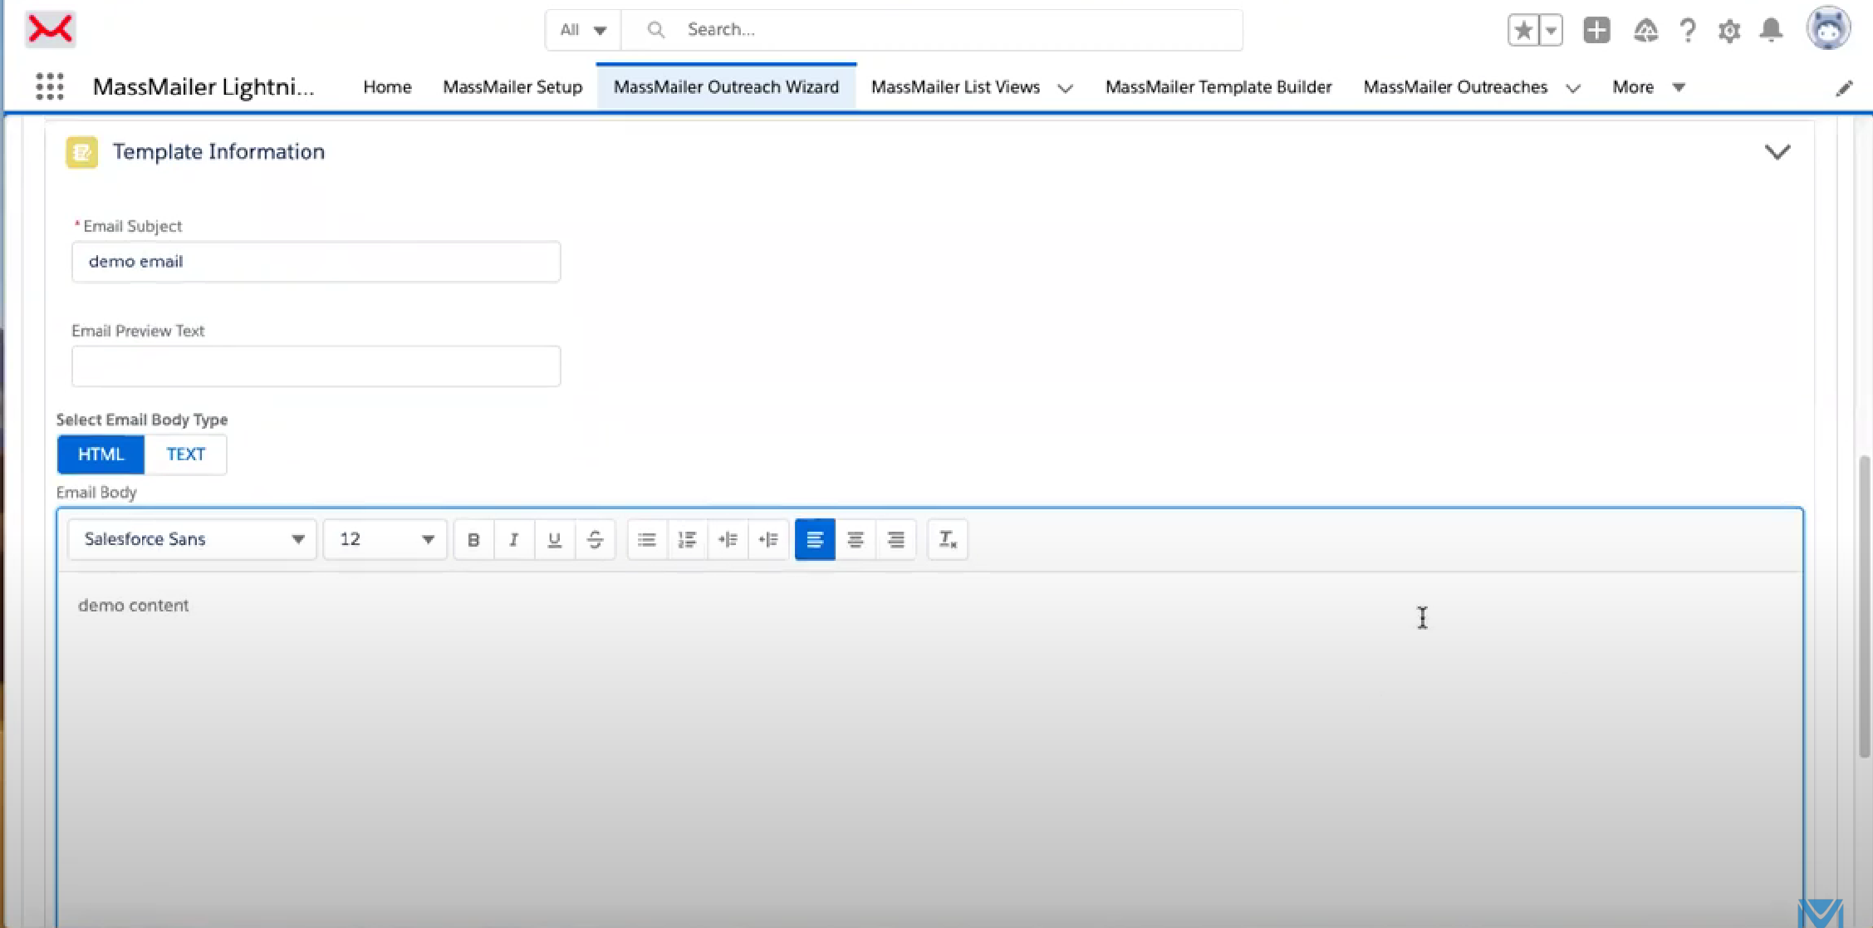Image resolution: width=1873 pixels, height=928 pixels.
Task: Open the MassMailer Outreaches tab
Action: coord(1455,87)
